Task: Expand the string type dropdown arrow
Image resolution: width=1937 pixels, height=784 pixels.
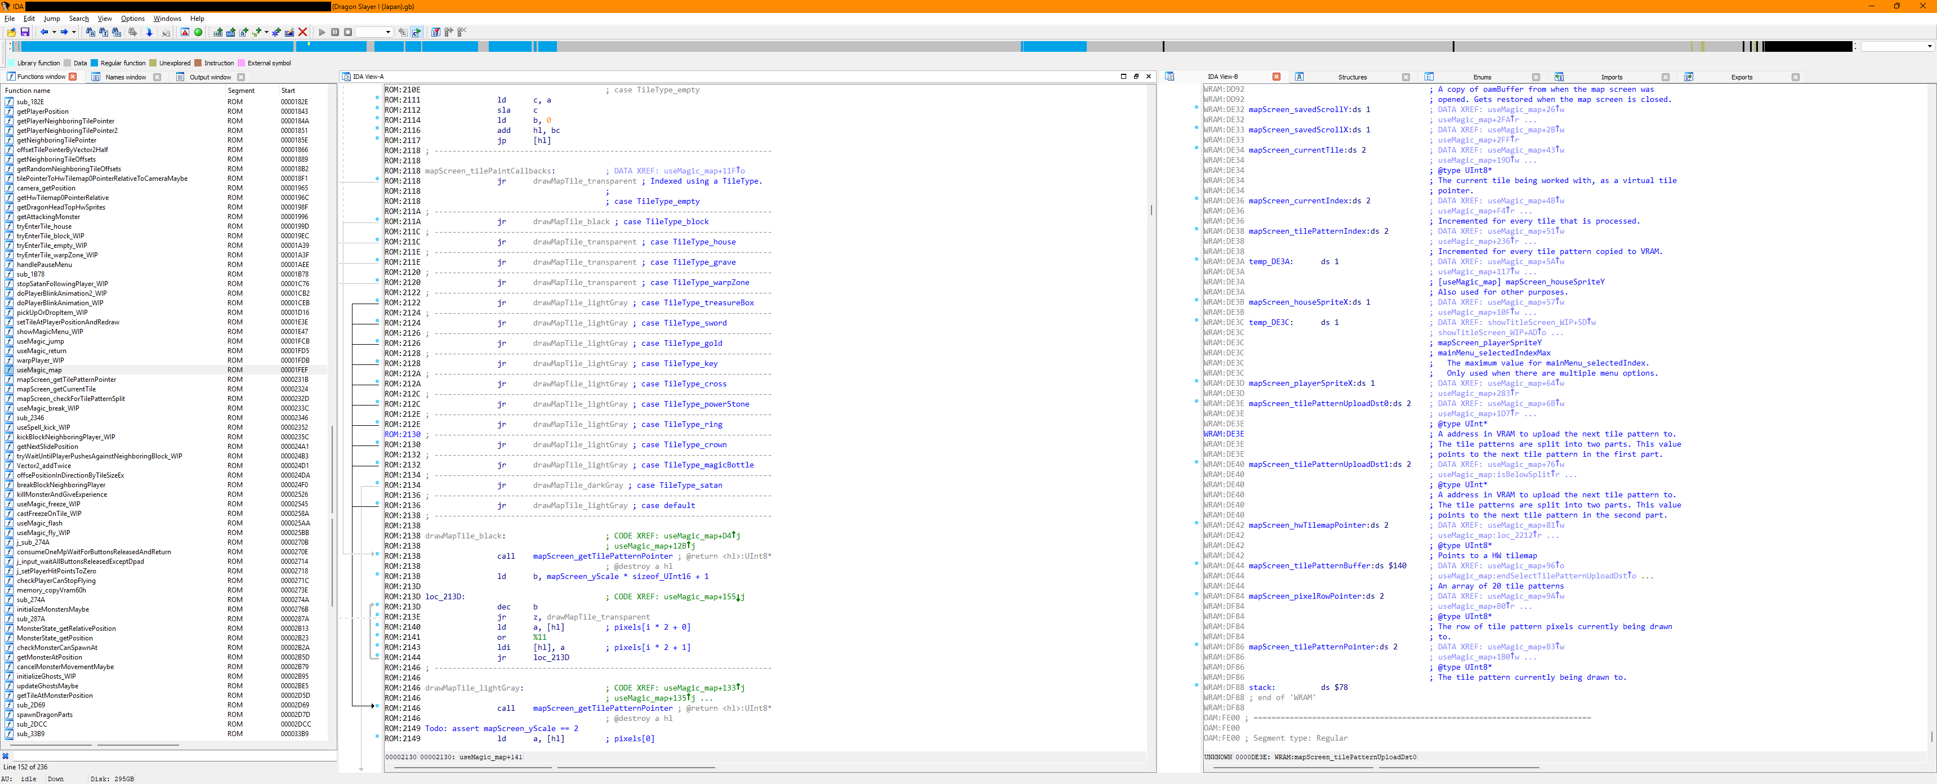Action: [x=267, y=32]
